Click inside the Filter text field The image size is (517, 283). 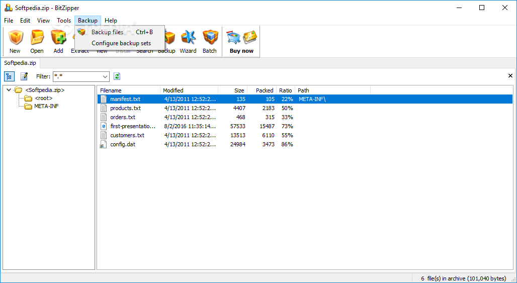coord(77,76)
